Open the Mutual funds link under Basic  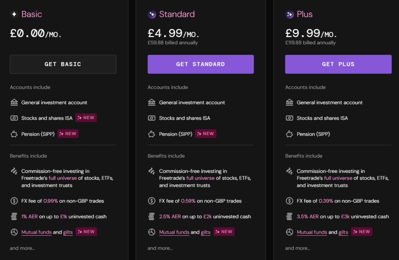coord(36,232)
